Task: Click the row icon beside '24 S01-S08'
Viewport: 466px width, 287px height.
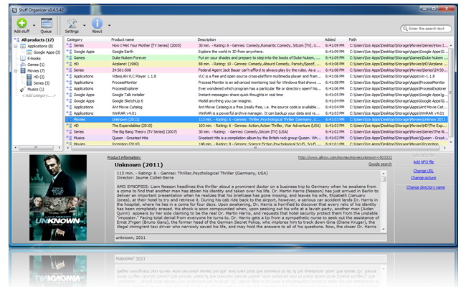Action: (69, 70)
